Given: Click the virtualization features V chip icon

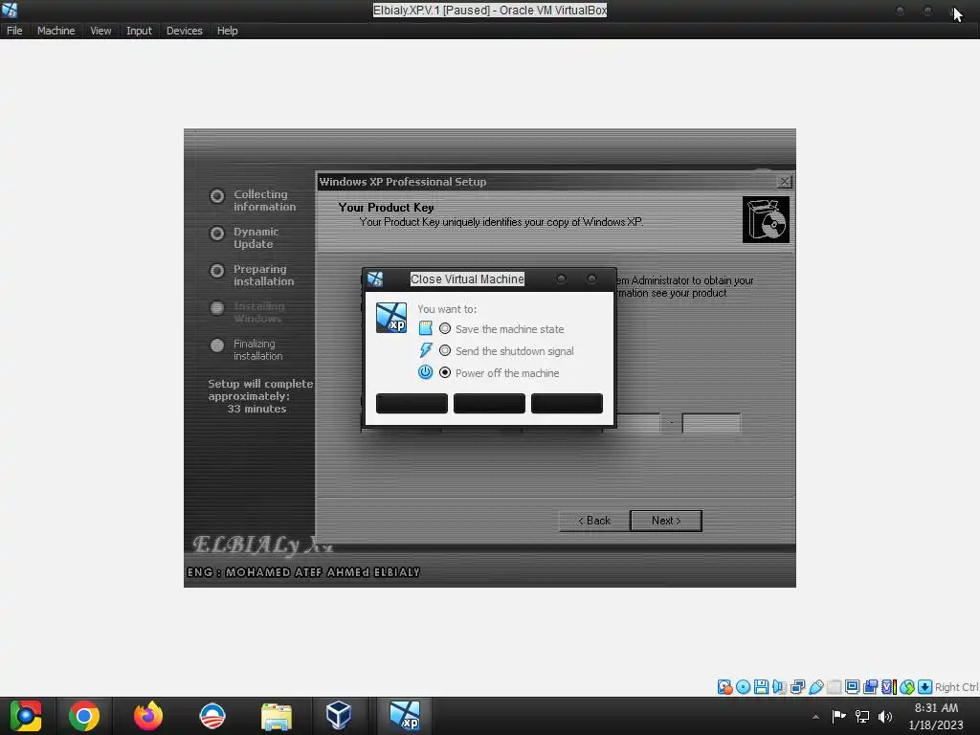Looking at the screenshot, I should [x=888, y=687].
